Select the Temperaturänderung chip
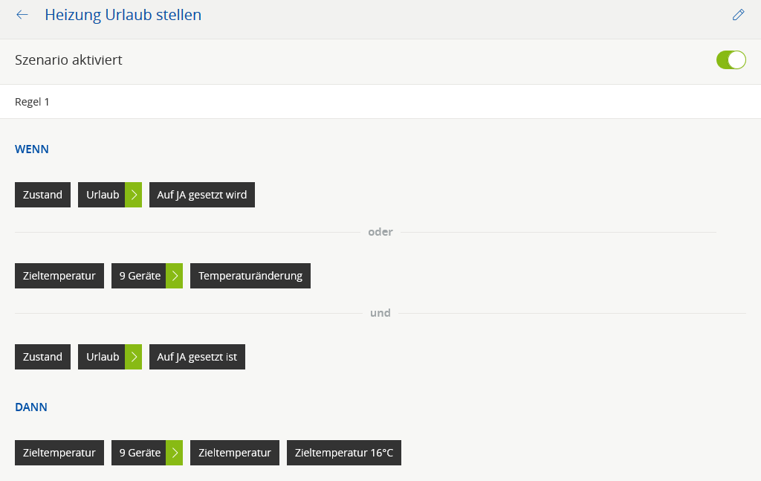Screen dimensions: 761x481 (x=250, y=276)
